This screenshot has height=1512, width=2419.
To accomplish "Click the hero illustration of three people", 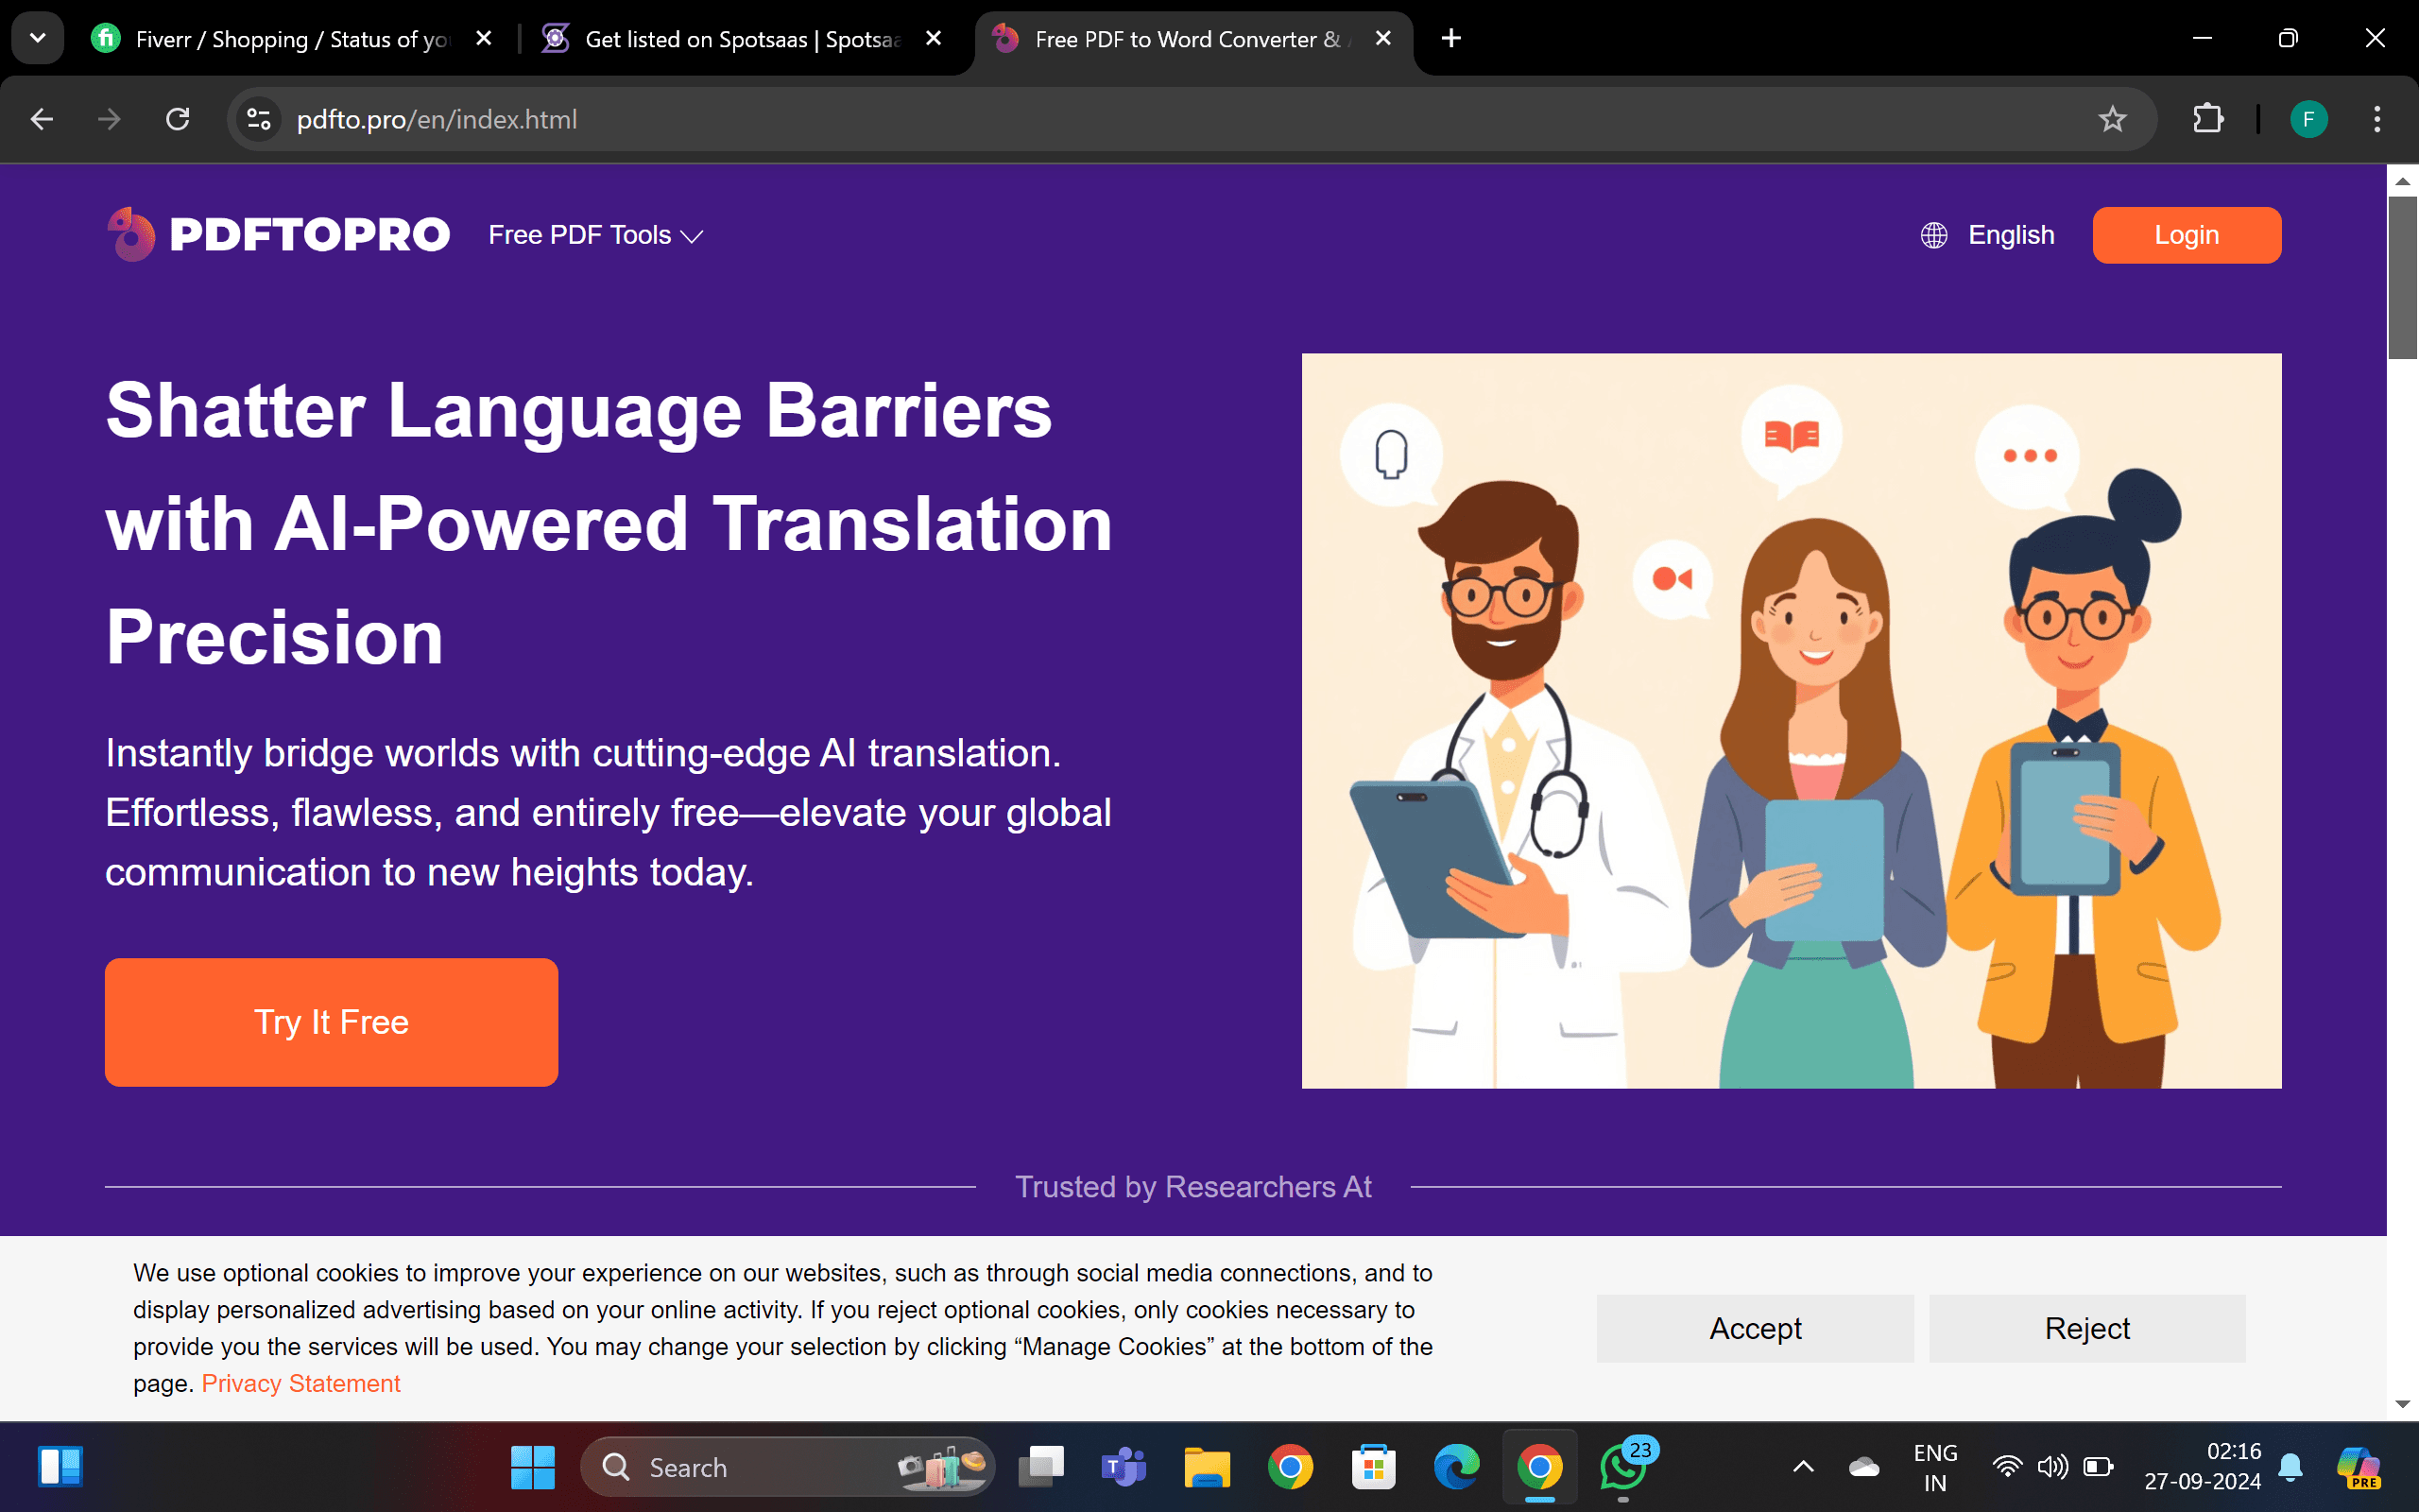I will pos(1792,720).
